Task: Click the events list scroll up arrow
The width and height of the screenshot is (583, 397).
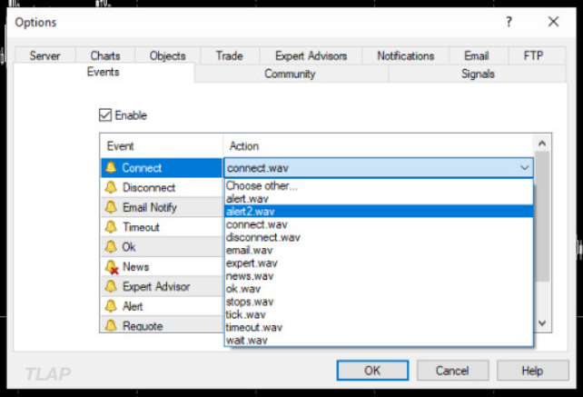Action: click(542, 144)
